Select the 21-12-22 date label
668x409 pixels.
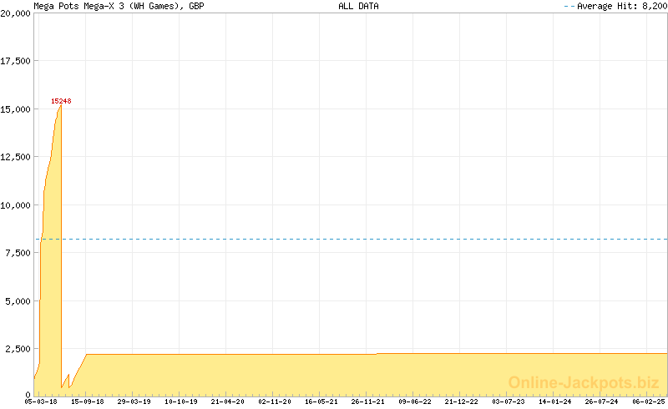click(x=462, y=401)
